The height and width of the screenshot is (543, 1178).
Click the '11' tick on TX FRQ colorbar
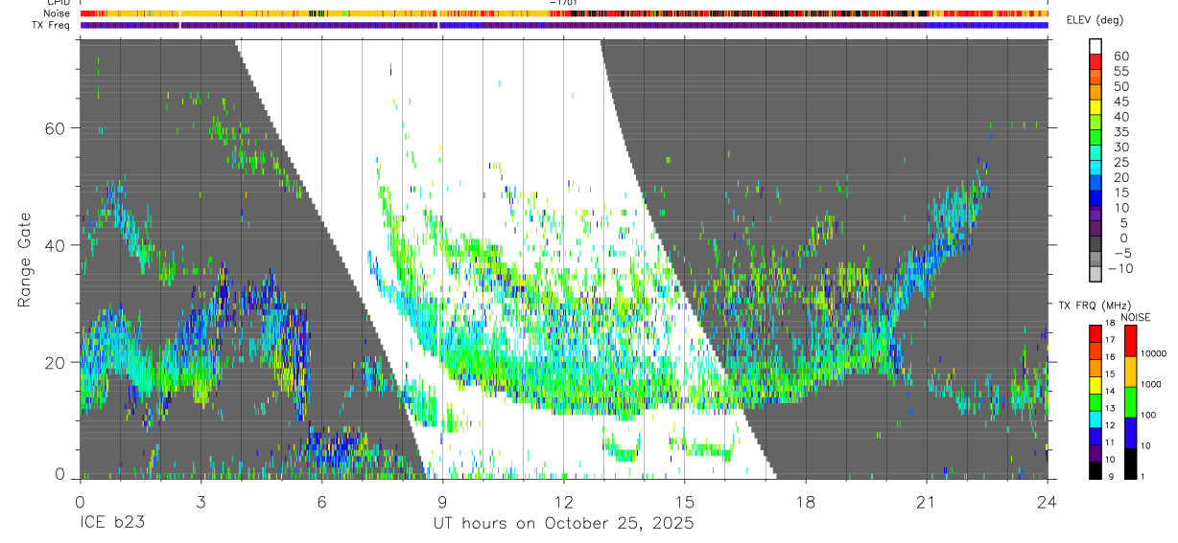click(1110, 442)
